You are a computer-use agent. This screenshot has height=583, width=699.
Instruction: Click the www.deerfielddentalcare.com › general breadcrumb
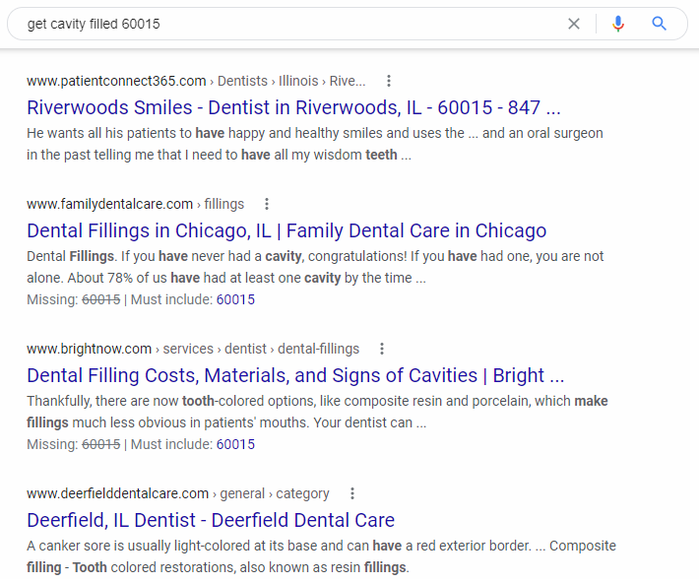pyautogui.click(x=178, y=493)
